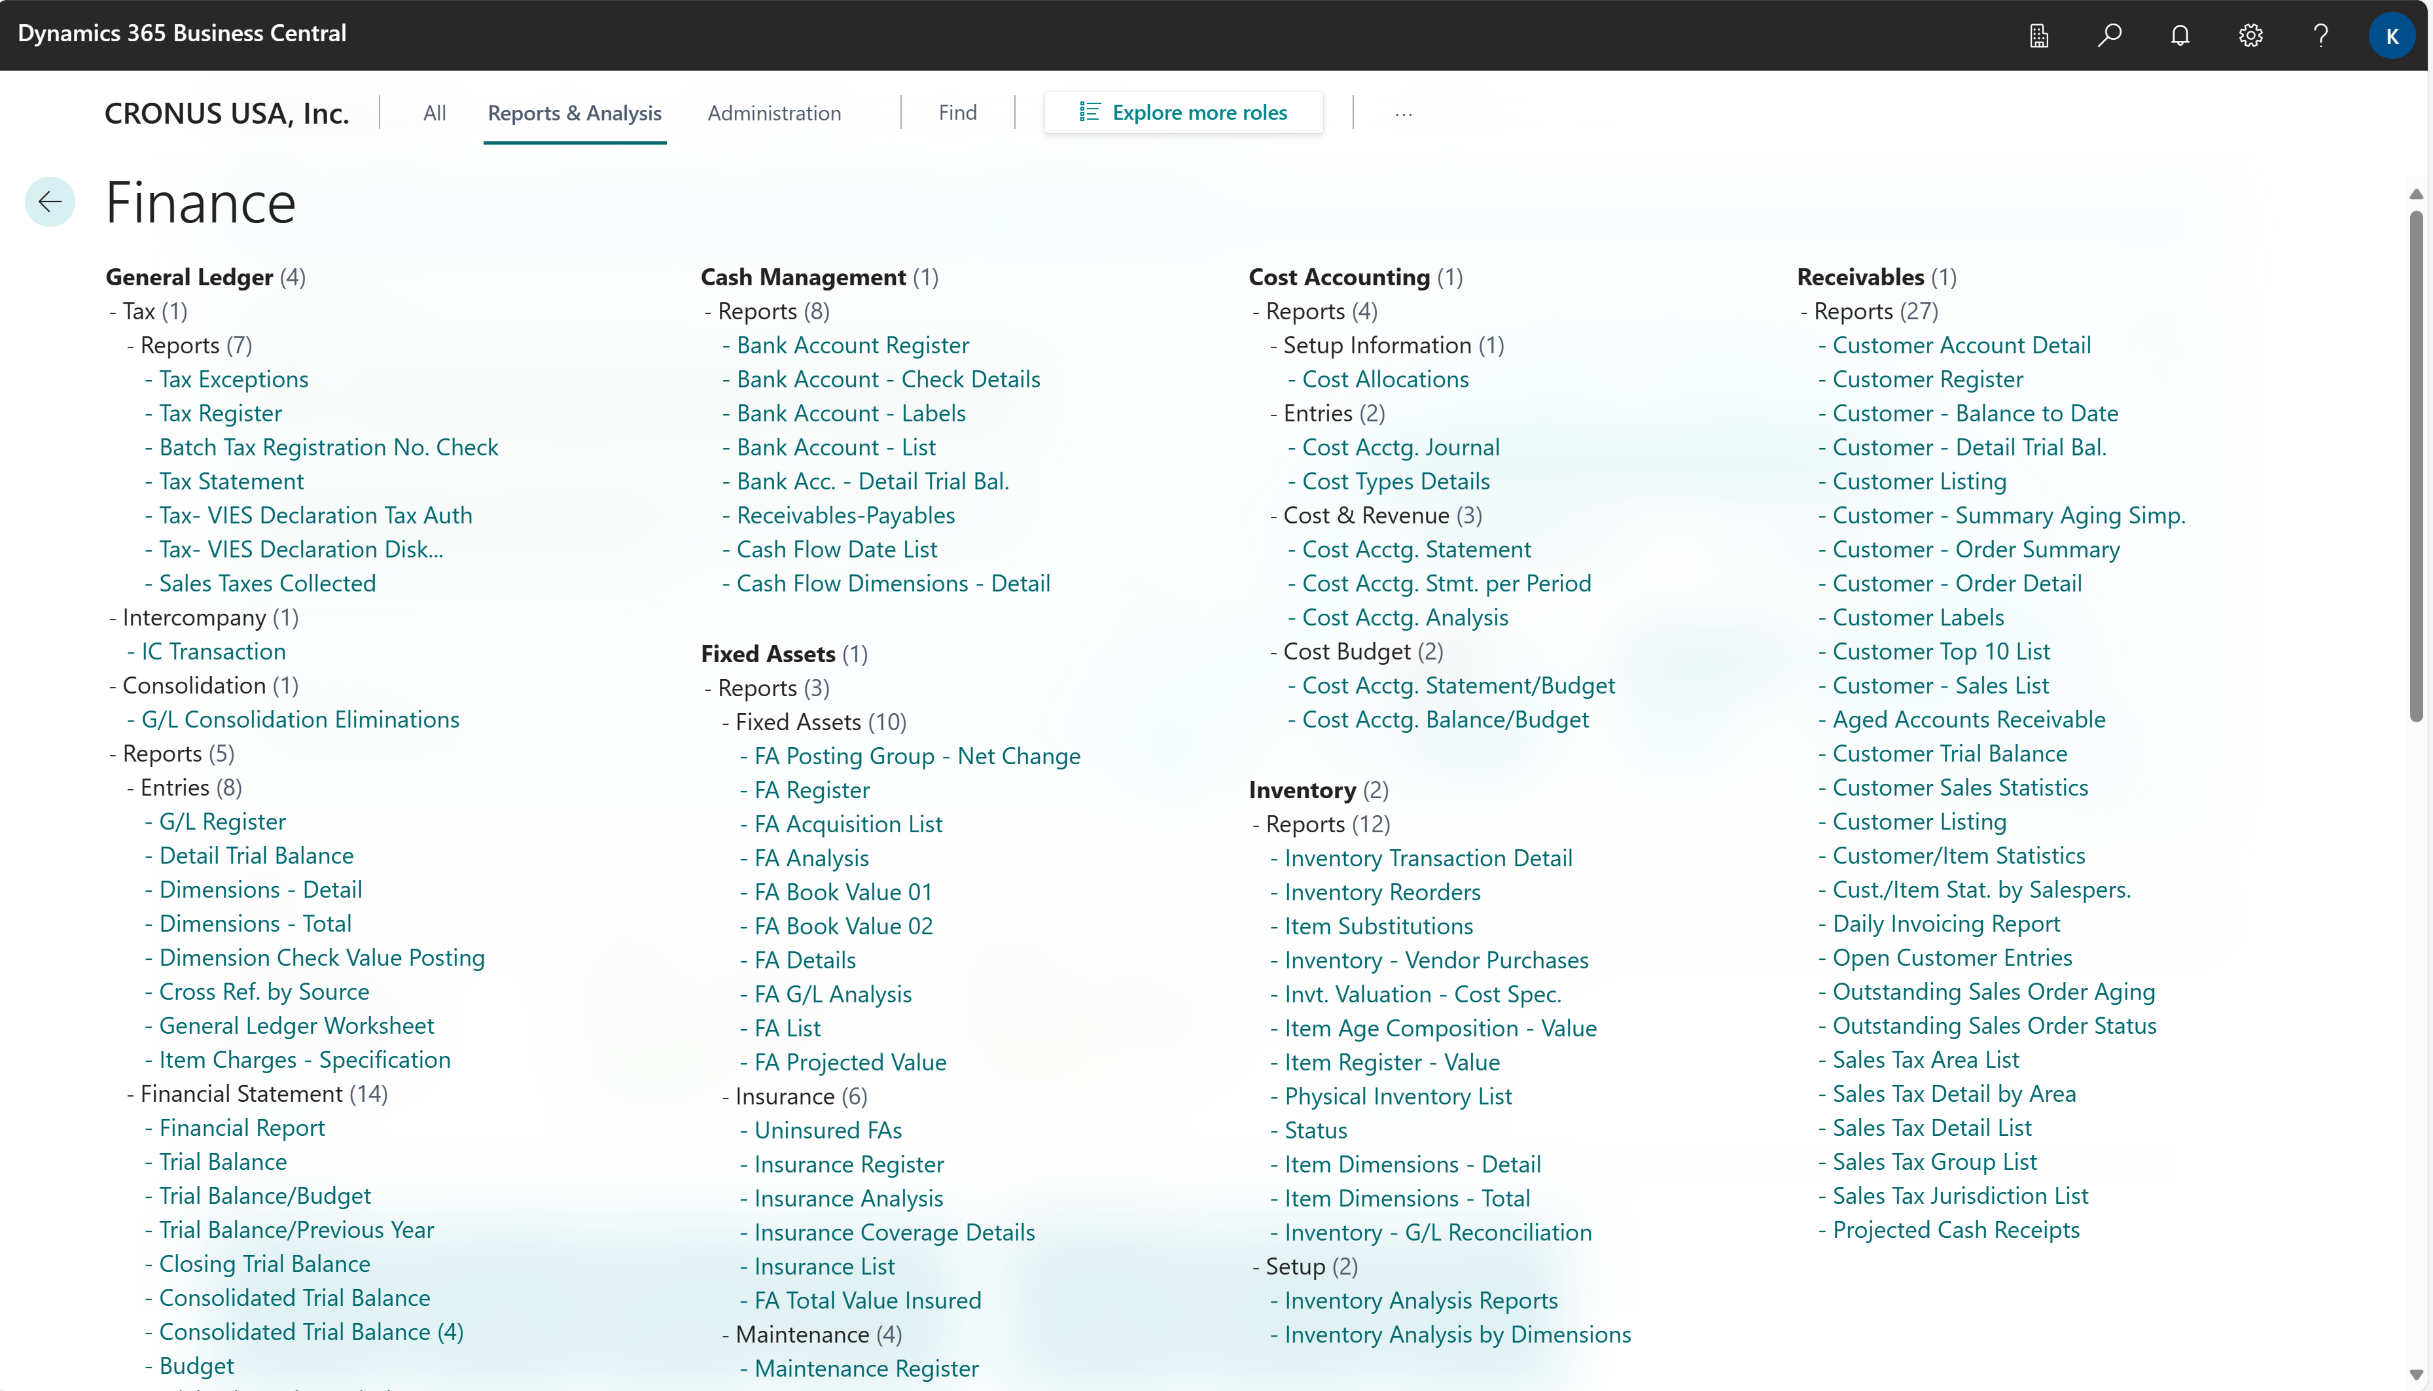Click the All menu tab item
The width and height of the screenshot is (2433, 1391).
coord(435,112)
